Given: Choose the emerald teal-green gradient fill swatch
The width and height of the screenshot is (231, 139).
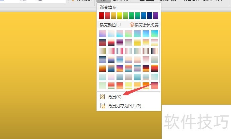Looking at the screenshot, I should click(138, 16).
